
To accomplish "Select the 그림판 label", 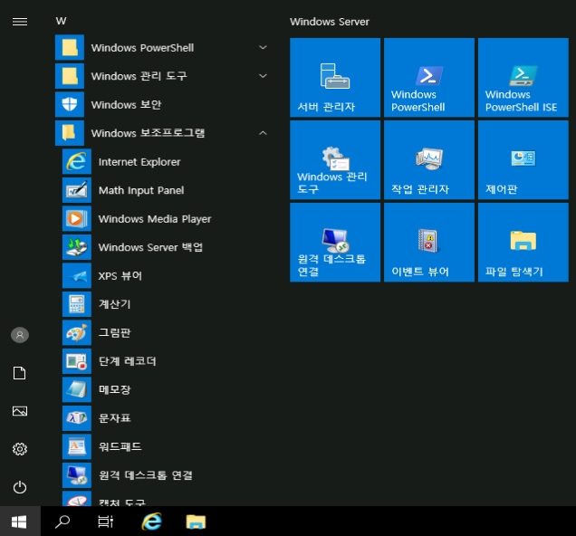I will (x=115, y=332).
